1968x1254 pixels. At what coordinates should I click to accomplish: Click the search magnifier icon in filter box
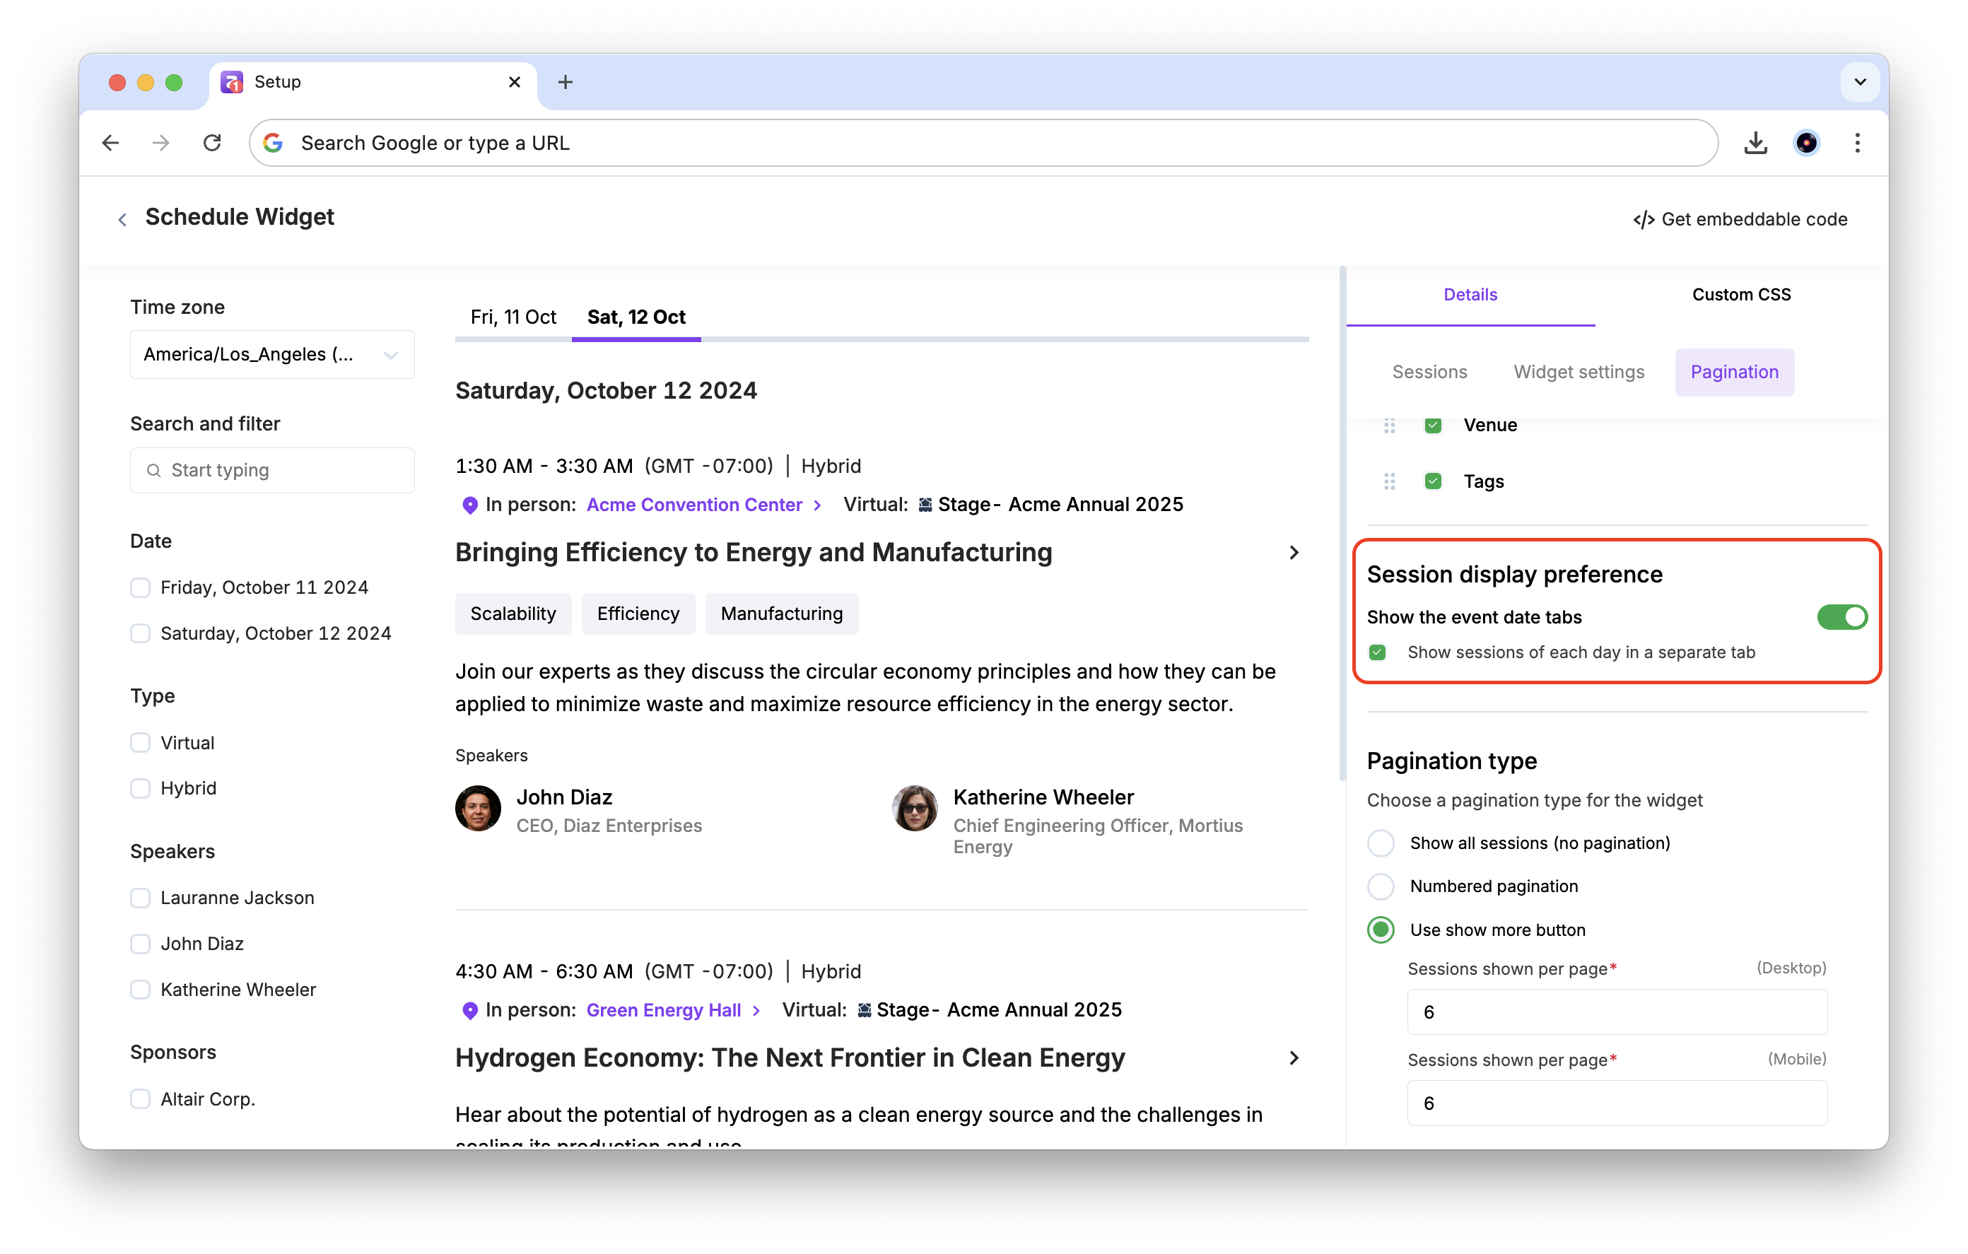[x=153, y=470]
